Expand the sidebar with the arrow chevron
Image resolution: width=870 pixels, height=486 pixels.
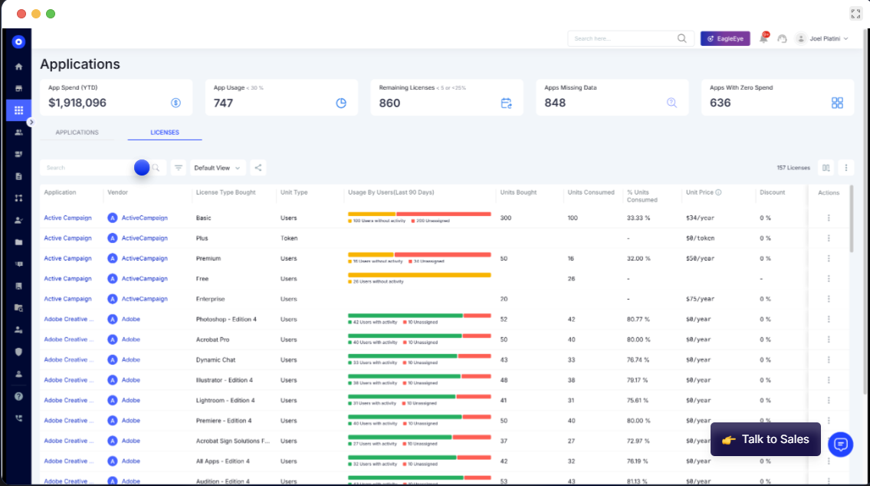(31, 122)
